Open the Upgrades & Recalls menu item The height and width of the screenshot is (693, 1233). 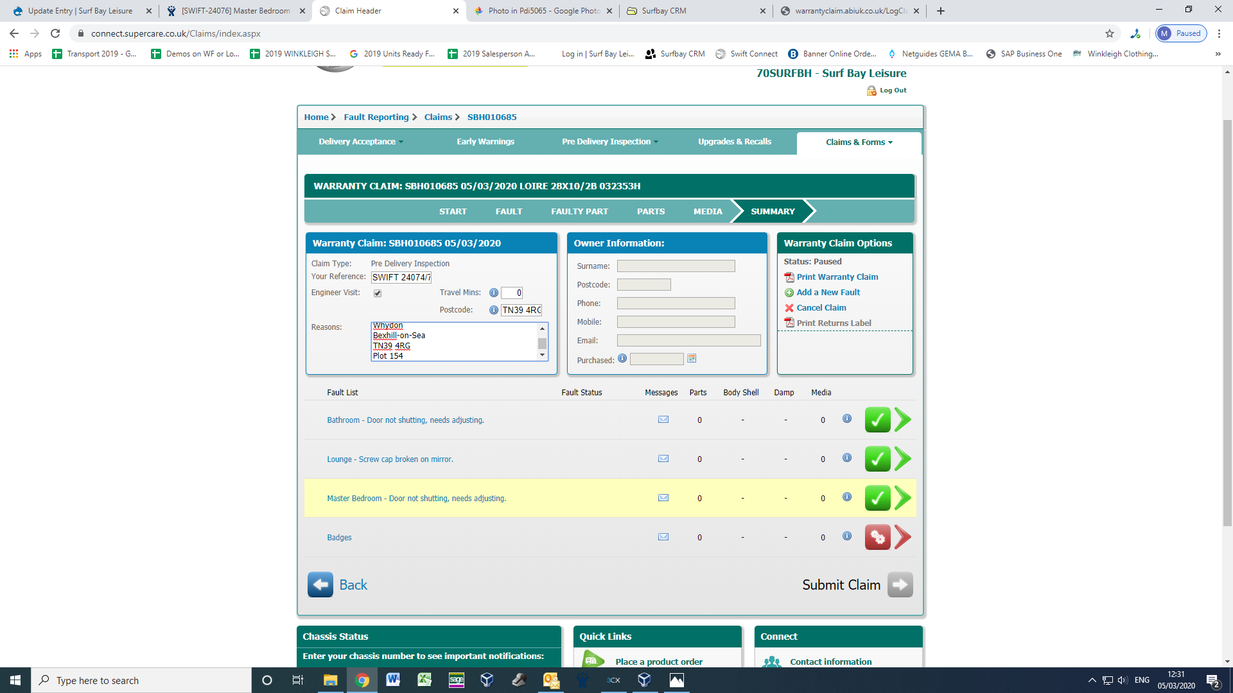tap(735, 142)
